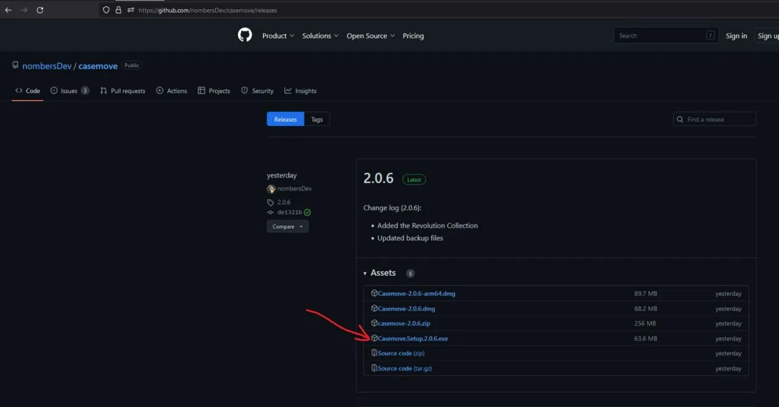Click the Latest release badge
The width and height of the screenshot is (779, 407).
pyautogui.click(x=414, y=179)
